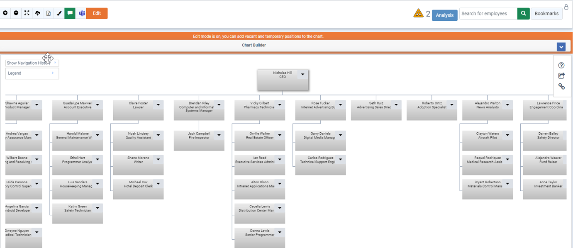Click the help question mark icon
This screenshot has width=573, height=248.
click(x=561, y=66)
